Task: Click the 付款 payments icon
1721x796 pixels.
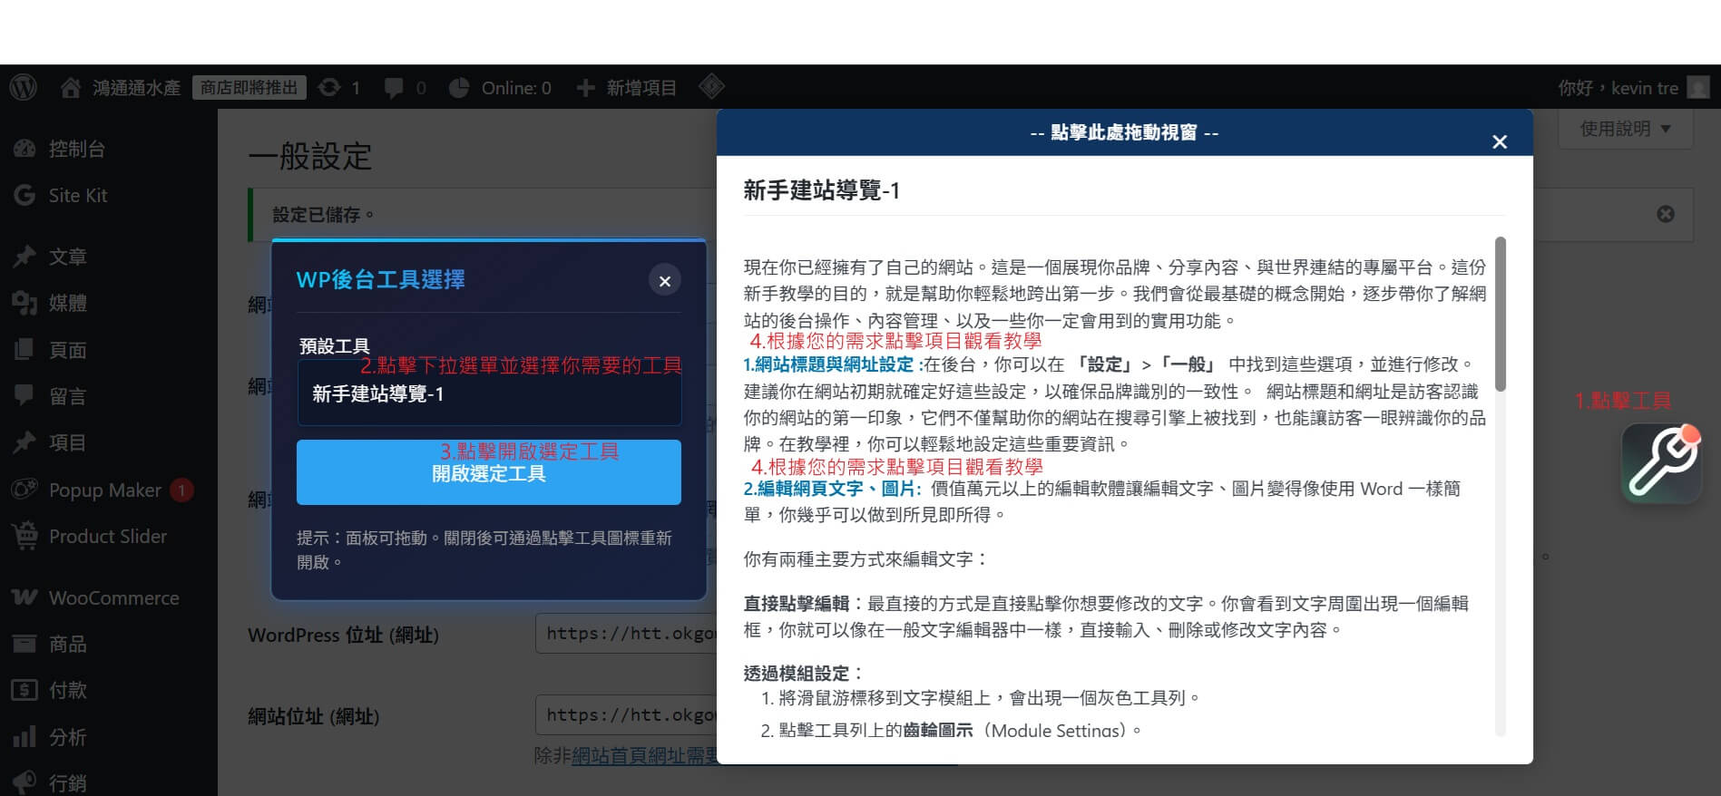Action: coord(24,690)
